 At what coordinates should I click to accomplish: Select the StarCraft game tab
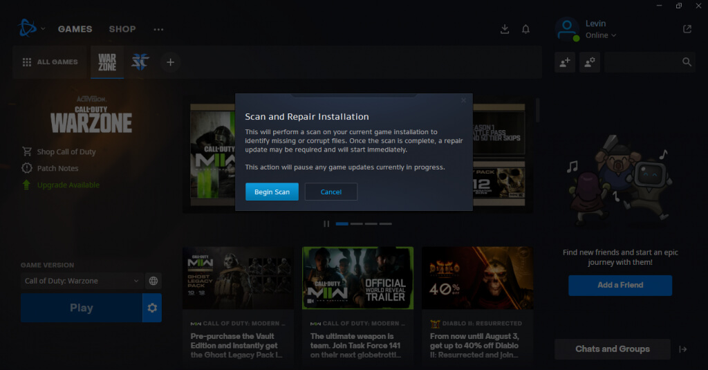pos(140,62)
